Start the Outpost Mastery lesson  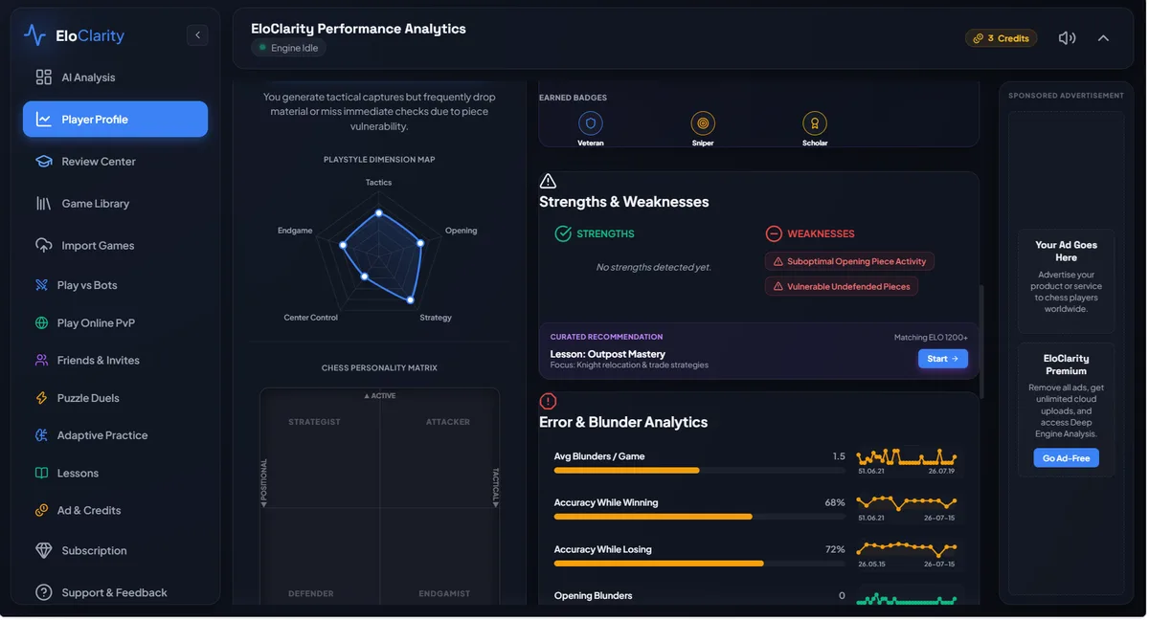943,359
